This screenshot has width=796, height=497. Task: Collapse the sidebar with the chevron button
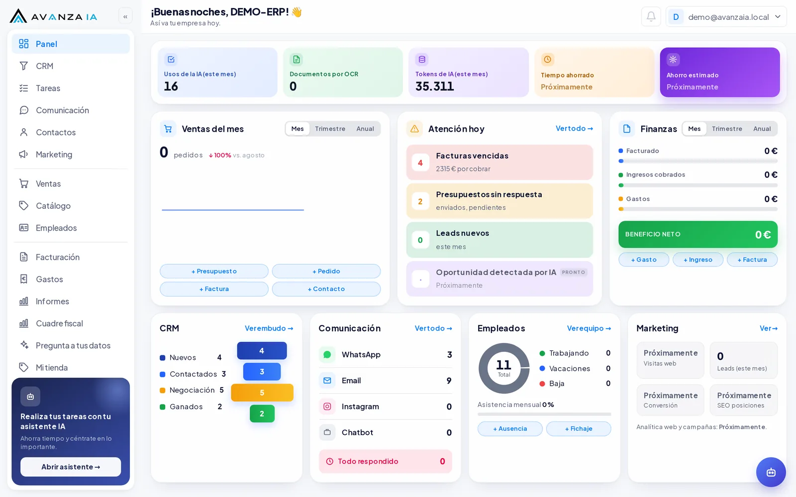[125, 16]
